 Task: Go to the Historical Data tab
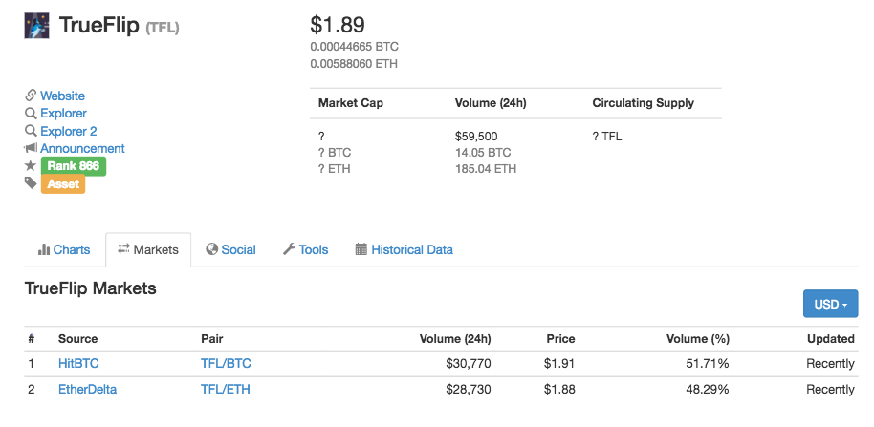[404, 249]
